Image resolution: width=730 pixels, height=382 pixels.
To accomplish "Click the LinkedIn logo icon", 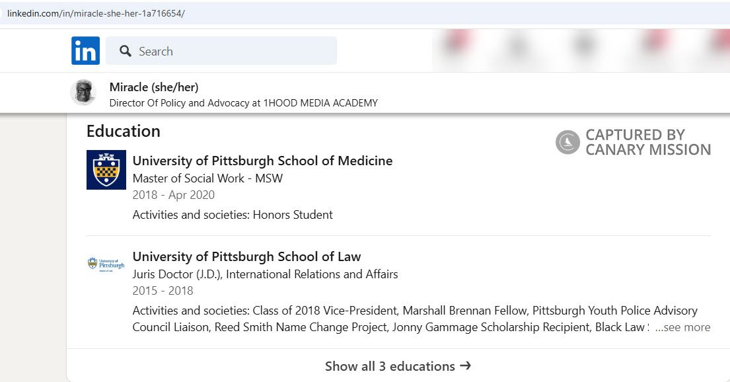I will coord(85,51).
